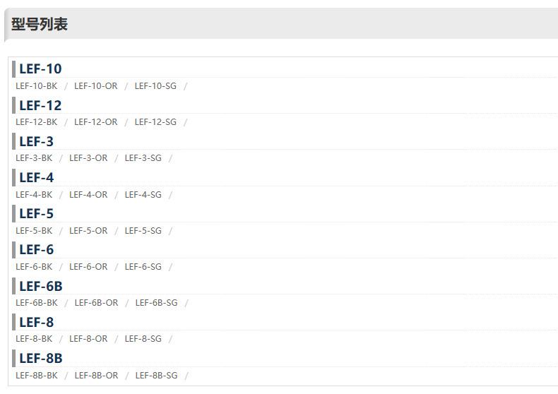This screenshot has width=558, height=394.
Task: Select the LEF-4-SG link
Action: [143, 195]
